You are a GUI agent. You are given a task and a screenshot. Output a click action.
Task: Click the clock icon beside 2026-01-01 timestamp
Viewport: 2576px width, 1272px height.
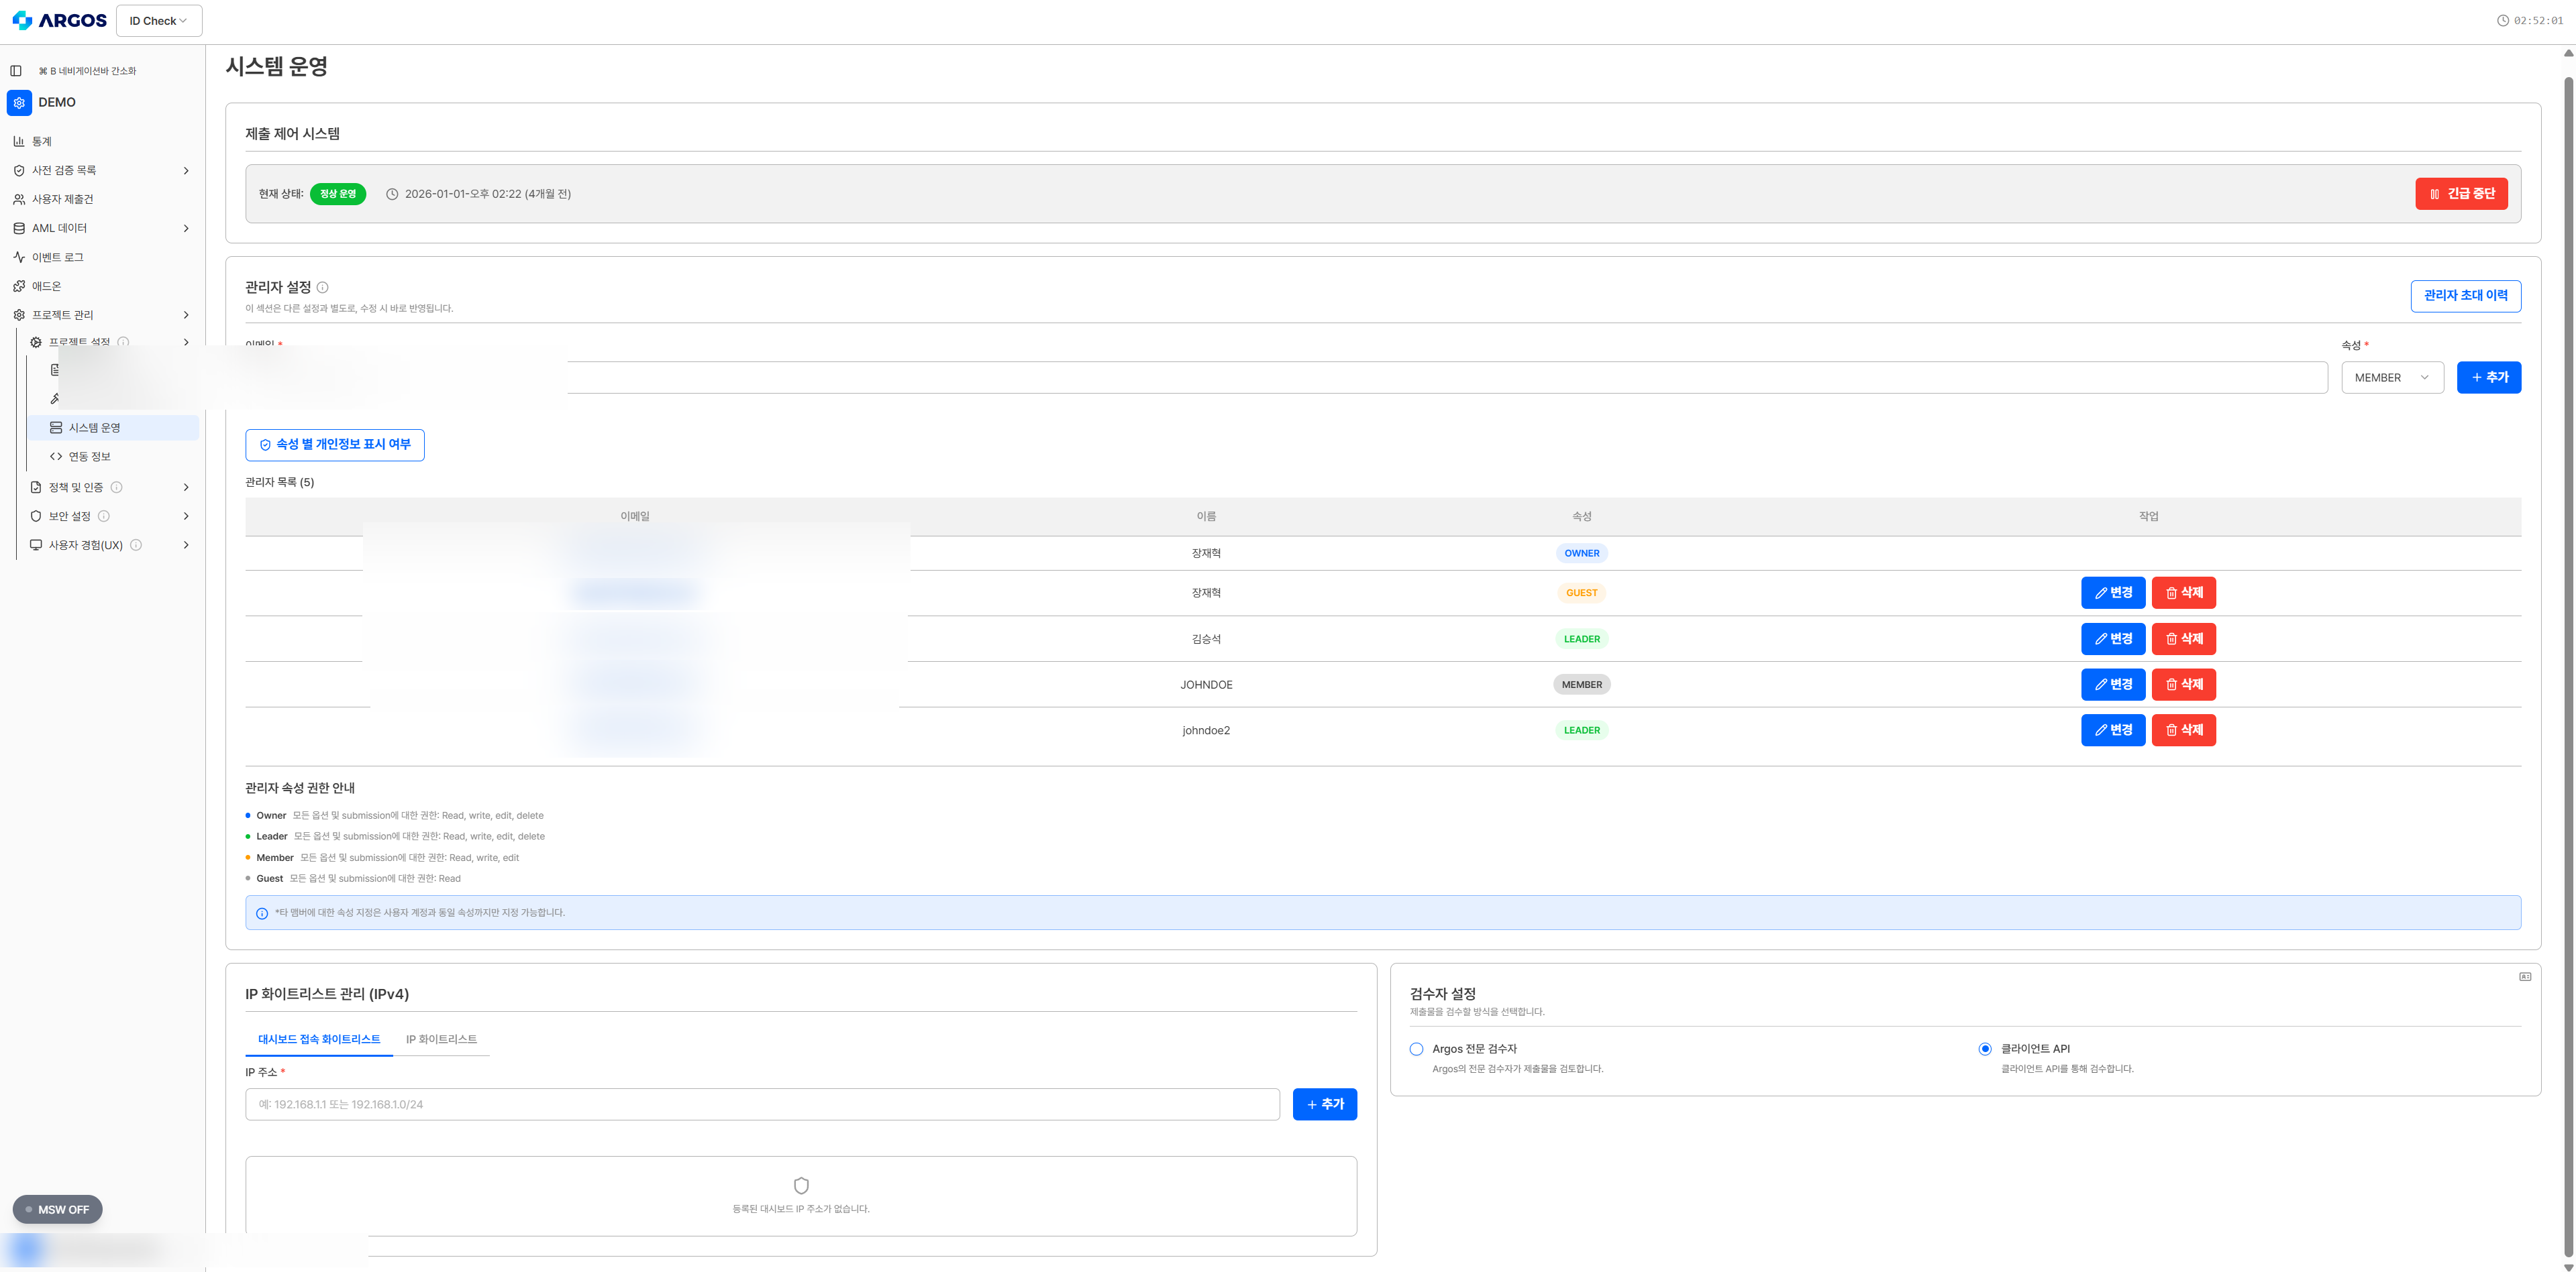392,195
